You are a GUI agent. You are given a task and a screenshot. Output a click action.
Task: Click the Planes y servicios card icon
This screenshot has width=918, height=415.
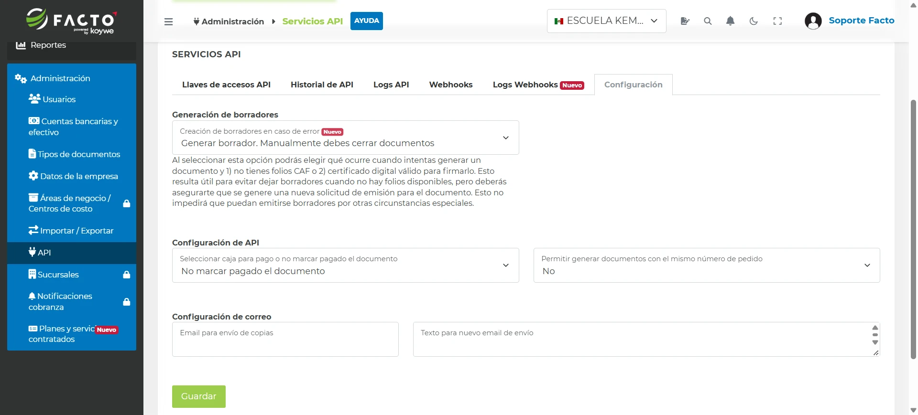33,329
